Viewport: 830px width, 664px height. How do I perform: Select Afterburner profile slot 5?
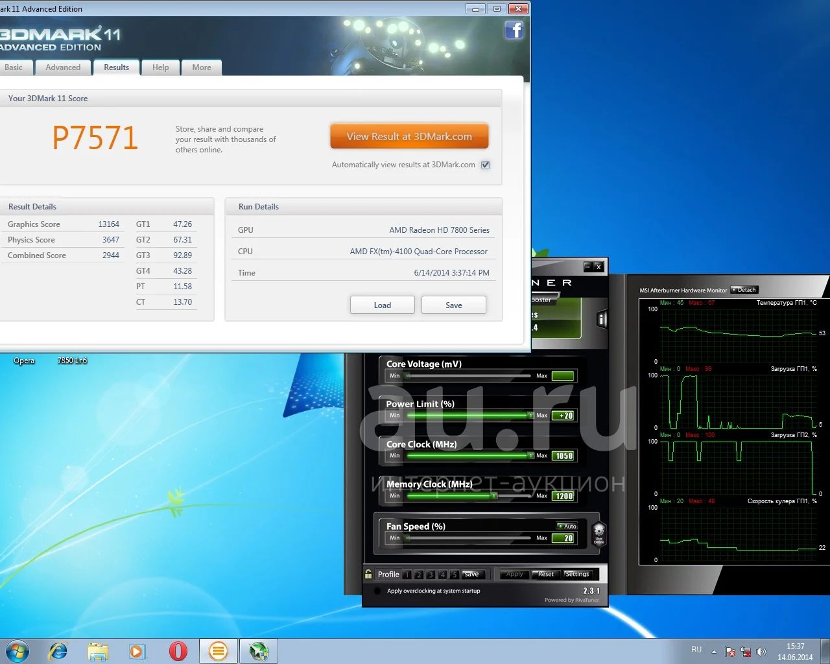click(x=454, y=575)
